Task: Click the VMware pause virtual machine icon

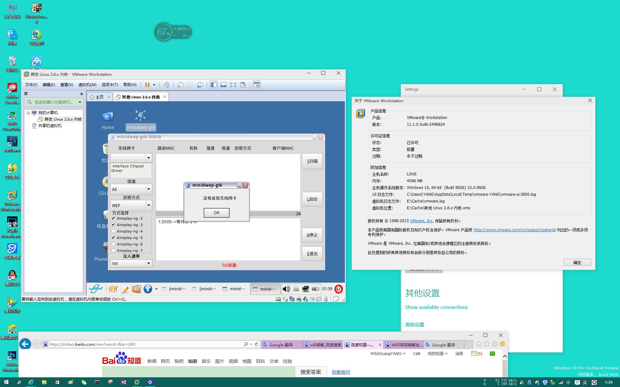Action: point(147,85)
